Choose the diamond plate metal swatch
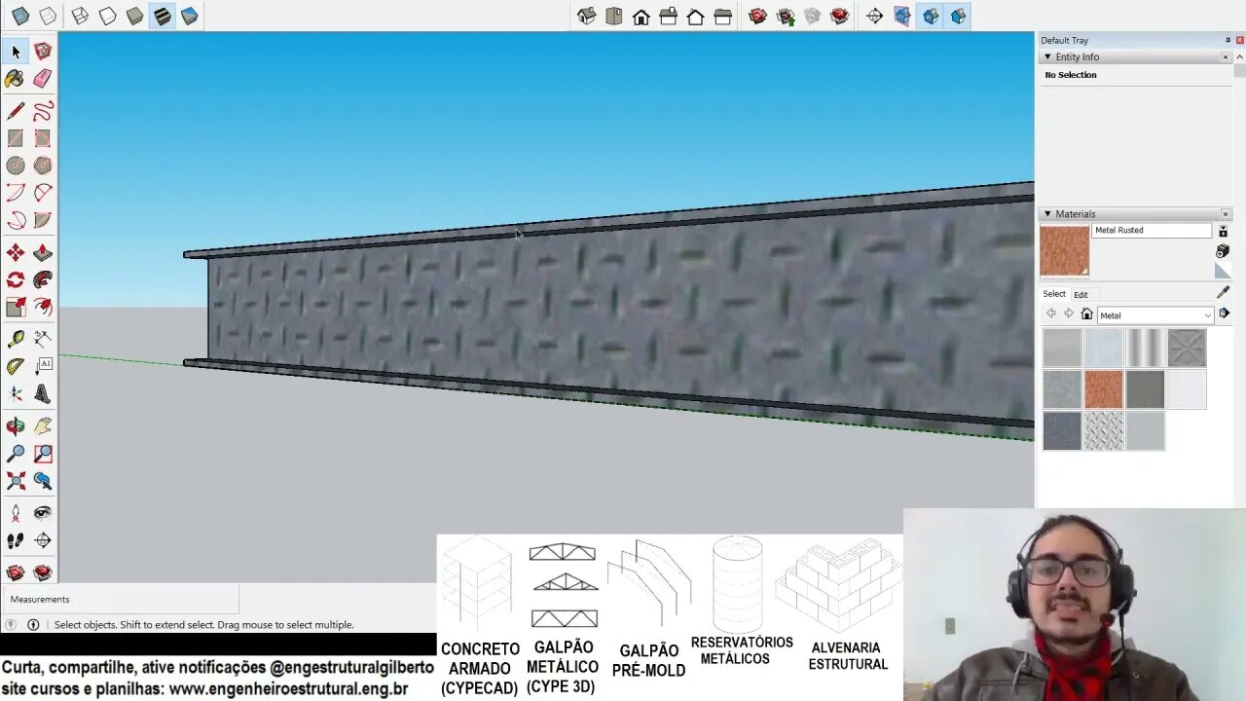The width and height of the screenshot is (1246, 701). 1104,431
